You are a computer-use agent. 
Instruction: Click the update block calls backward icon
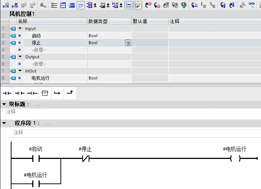(175, 5)
